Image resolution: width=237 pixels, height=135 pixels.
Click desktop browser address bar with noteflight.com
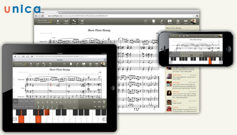(119, 16)
